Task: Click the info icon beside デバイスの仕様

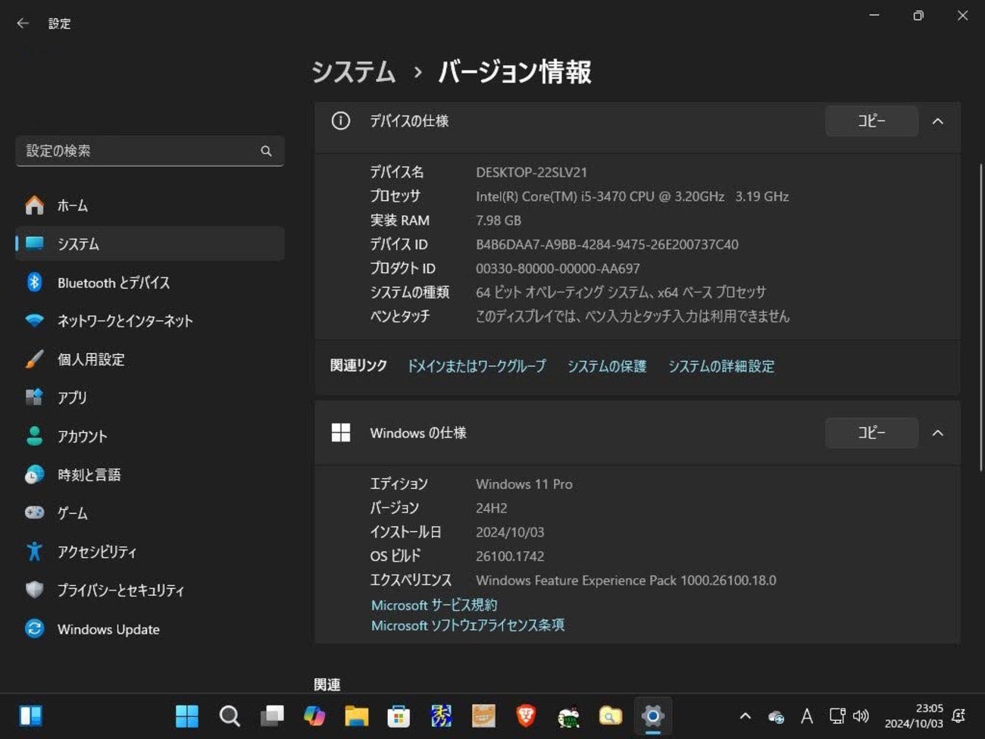Action: 341,121
